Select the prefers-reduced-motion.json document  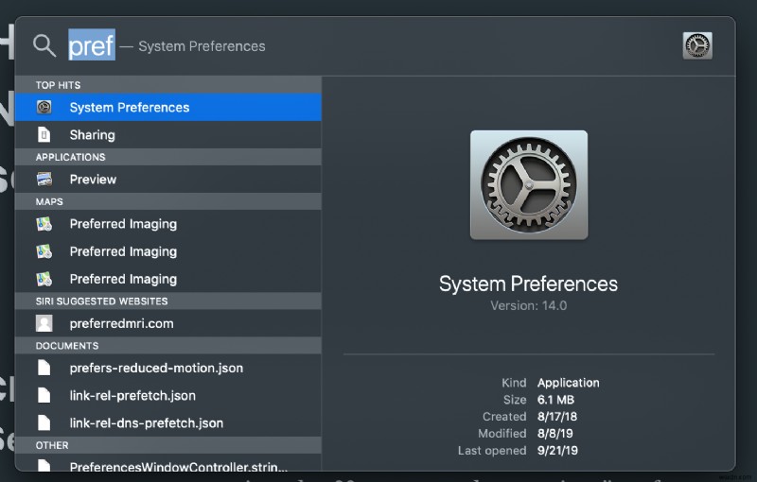[156, 368]
